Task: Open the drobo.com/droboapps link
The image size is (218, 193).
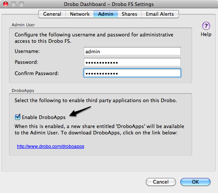Action: point(50,146)
